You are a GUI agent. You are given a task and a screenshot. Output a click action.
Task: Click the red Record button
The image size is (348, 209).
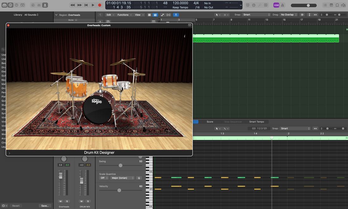coord(100,5)
